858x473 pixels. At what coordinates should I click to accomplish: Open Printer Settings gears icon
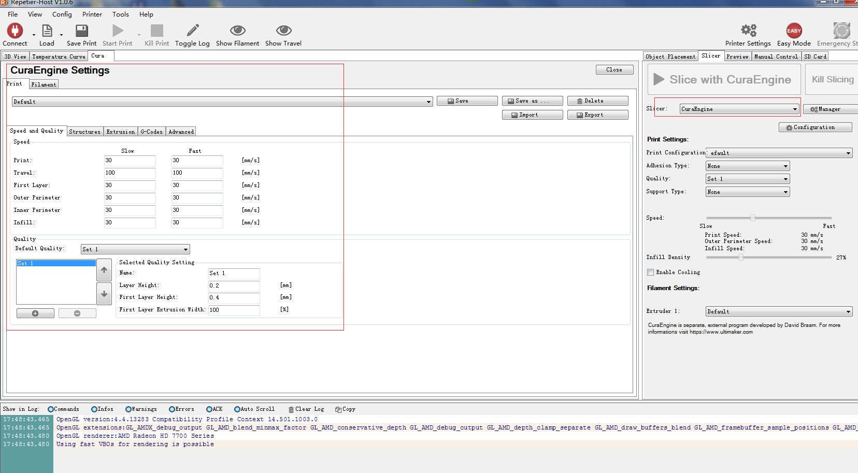click(x=748, y=31)
